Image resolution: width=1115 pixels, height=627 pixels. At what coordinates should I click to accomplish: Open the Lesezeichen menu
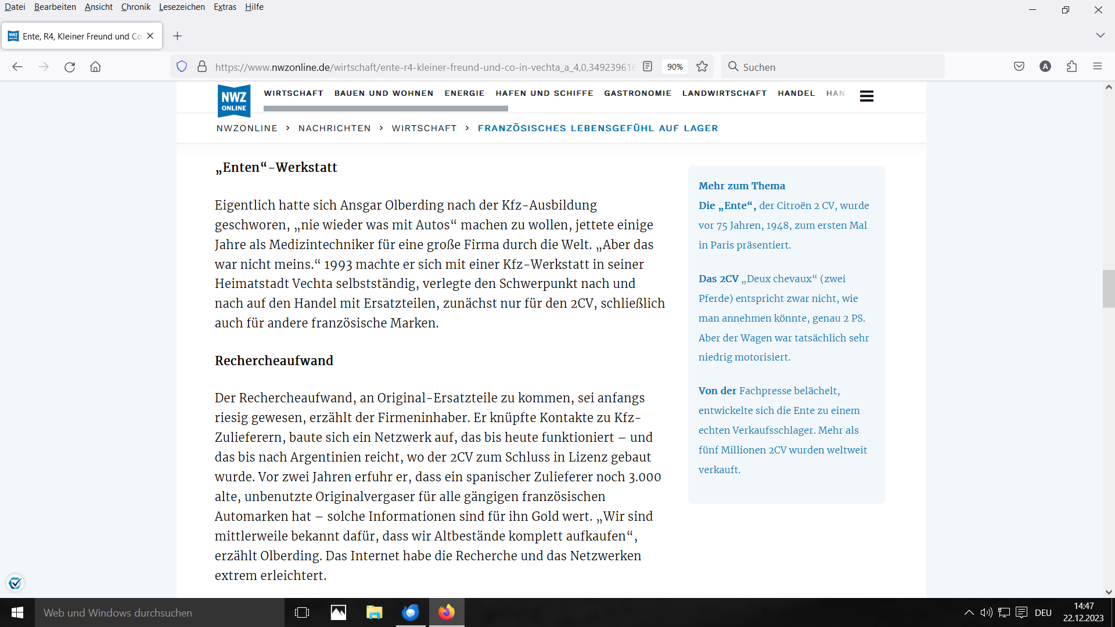pos(182,7)
